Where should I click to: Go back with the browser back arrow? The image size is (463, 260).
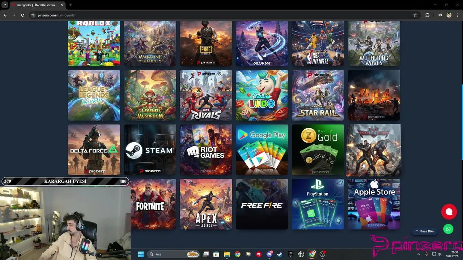coord(5,15)
